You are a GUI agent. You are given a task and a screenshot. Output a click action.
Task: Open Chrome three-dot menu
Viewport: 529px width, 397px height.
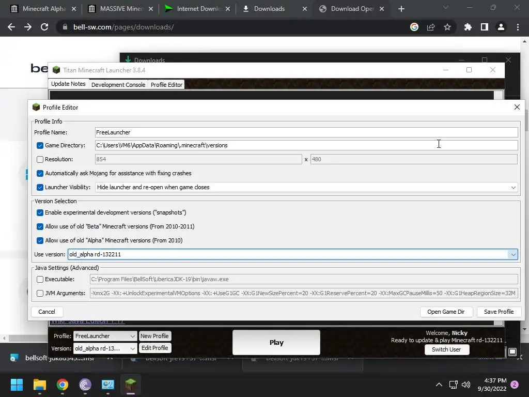click(x=518, y=27)
